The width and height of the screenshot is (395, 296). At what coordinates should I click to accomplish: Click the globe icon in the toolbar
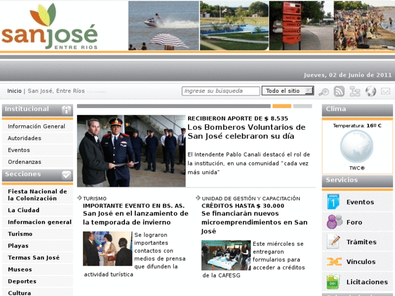pos(371,91)
